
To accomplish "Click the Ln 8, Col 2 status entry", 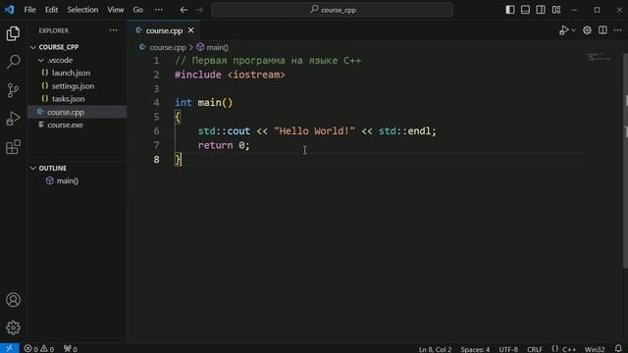I will 435,349.
